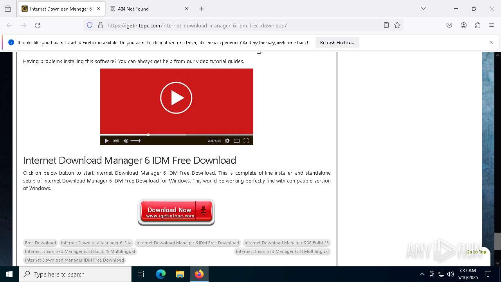
Task: Click the page vertical scrollbar thumb
Action: [x=497, y=241]
